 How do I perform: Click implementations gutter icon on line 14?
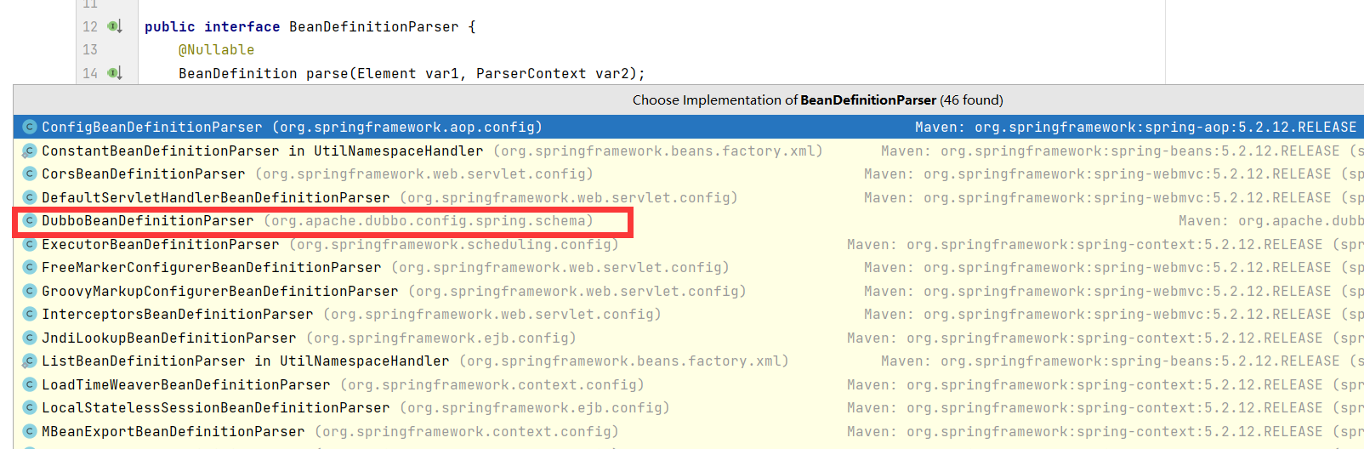[x=115, y=73]
